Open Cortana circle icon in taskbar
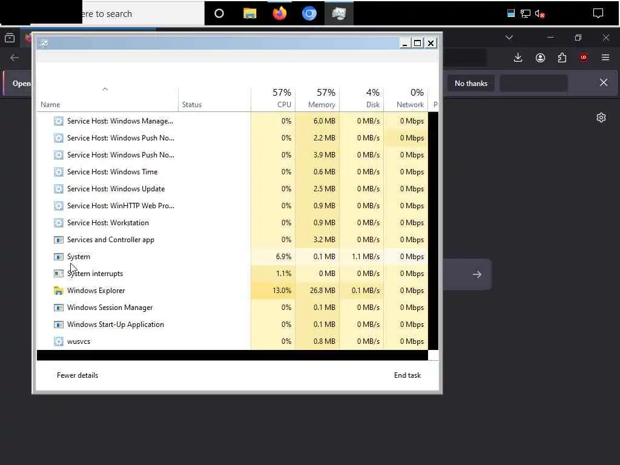620x465 pixels. pos(219,14)
